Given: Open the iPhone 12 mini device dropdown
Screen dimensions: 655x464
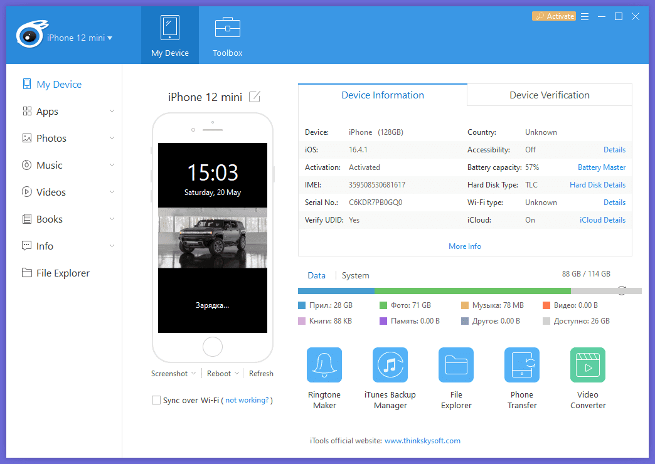Looking at the screenshot, I should click(x=80, y=38).
